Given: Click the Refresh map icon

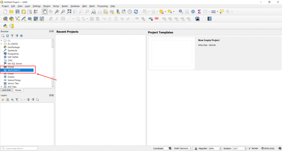Looking at the screenshot, I should 136,12.
